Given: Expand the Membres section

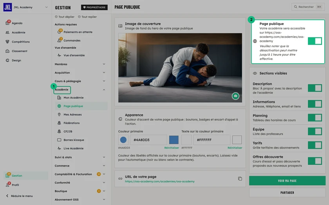Looking at the screenshot, I should (104, 64).
